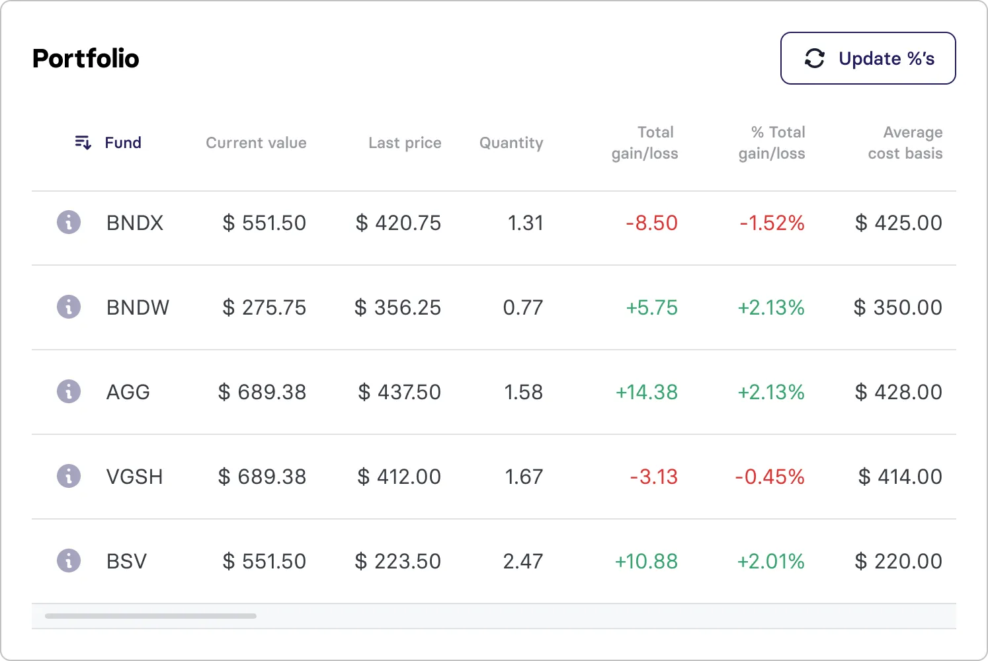
Task: Click BSV last price $ 223.50
Action: coord(397,561)
